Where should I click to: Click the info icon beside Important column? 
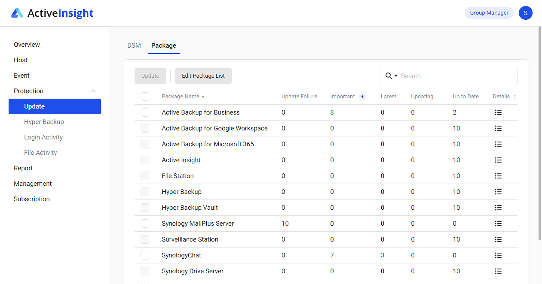(362, 96)
